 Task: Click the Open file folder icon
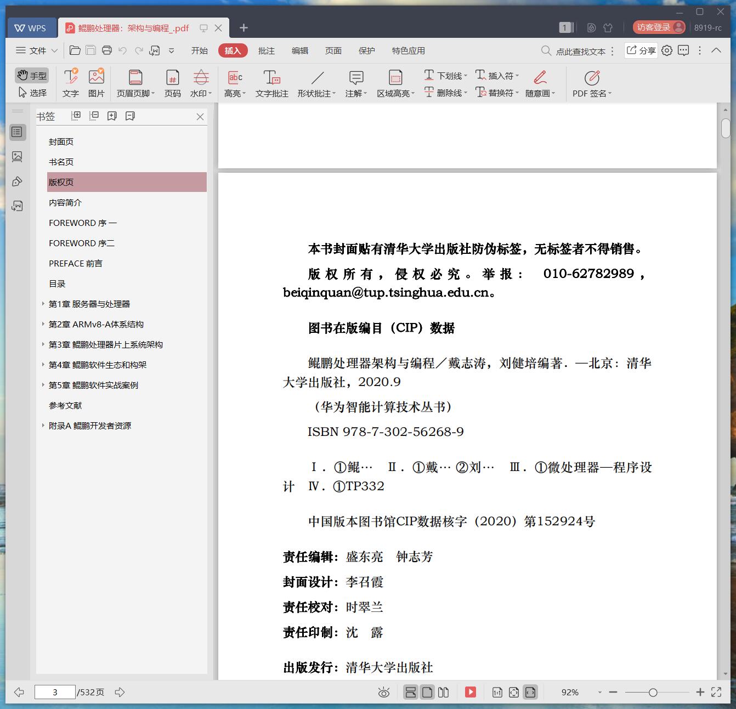[x=75, y=50]
